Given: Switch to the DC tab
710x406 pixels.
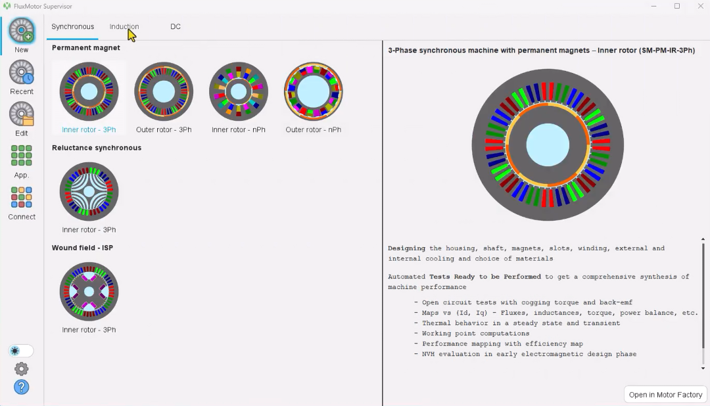Looking at the screenshot, I should [176, 27].
